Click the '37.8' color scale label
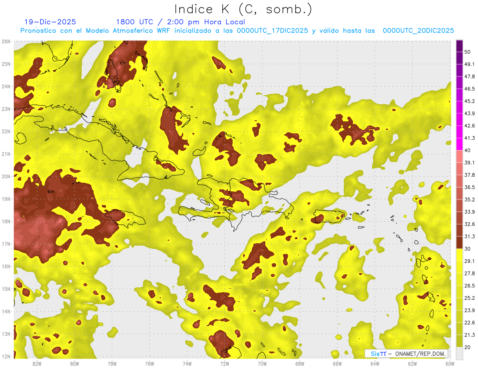 coord(469,175)
